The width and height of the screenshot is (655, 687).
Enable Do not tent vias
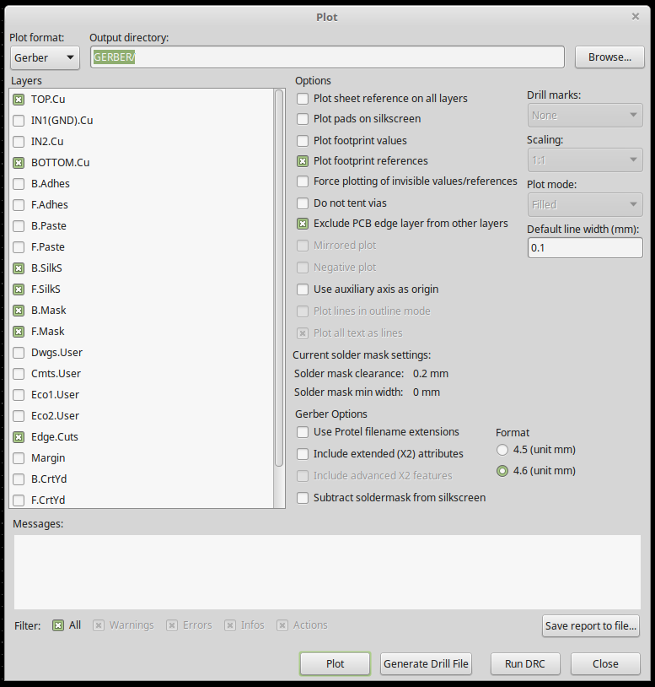coord(303,203)
